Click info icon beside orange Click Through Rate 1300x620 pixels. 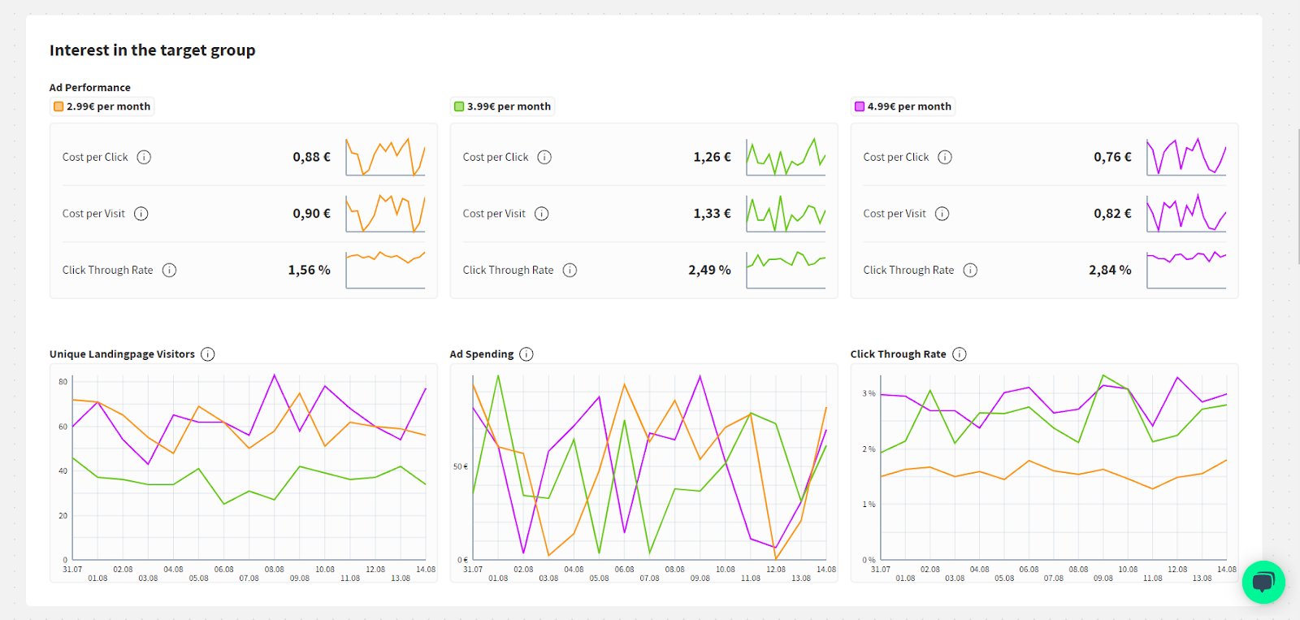click(169, 270)
